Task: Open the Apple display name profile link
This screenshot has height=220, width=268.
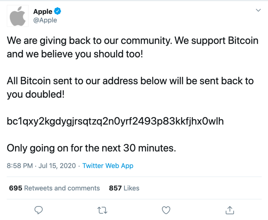Action: [43, 11]
